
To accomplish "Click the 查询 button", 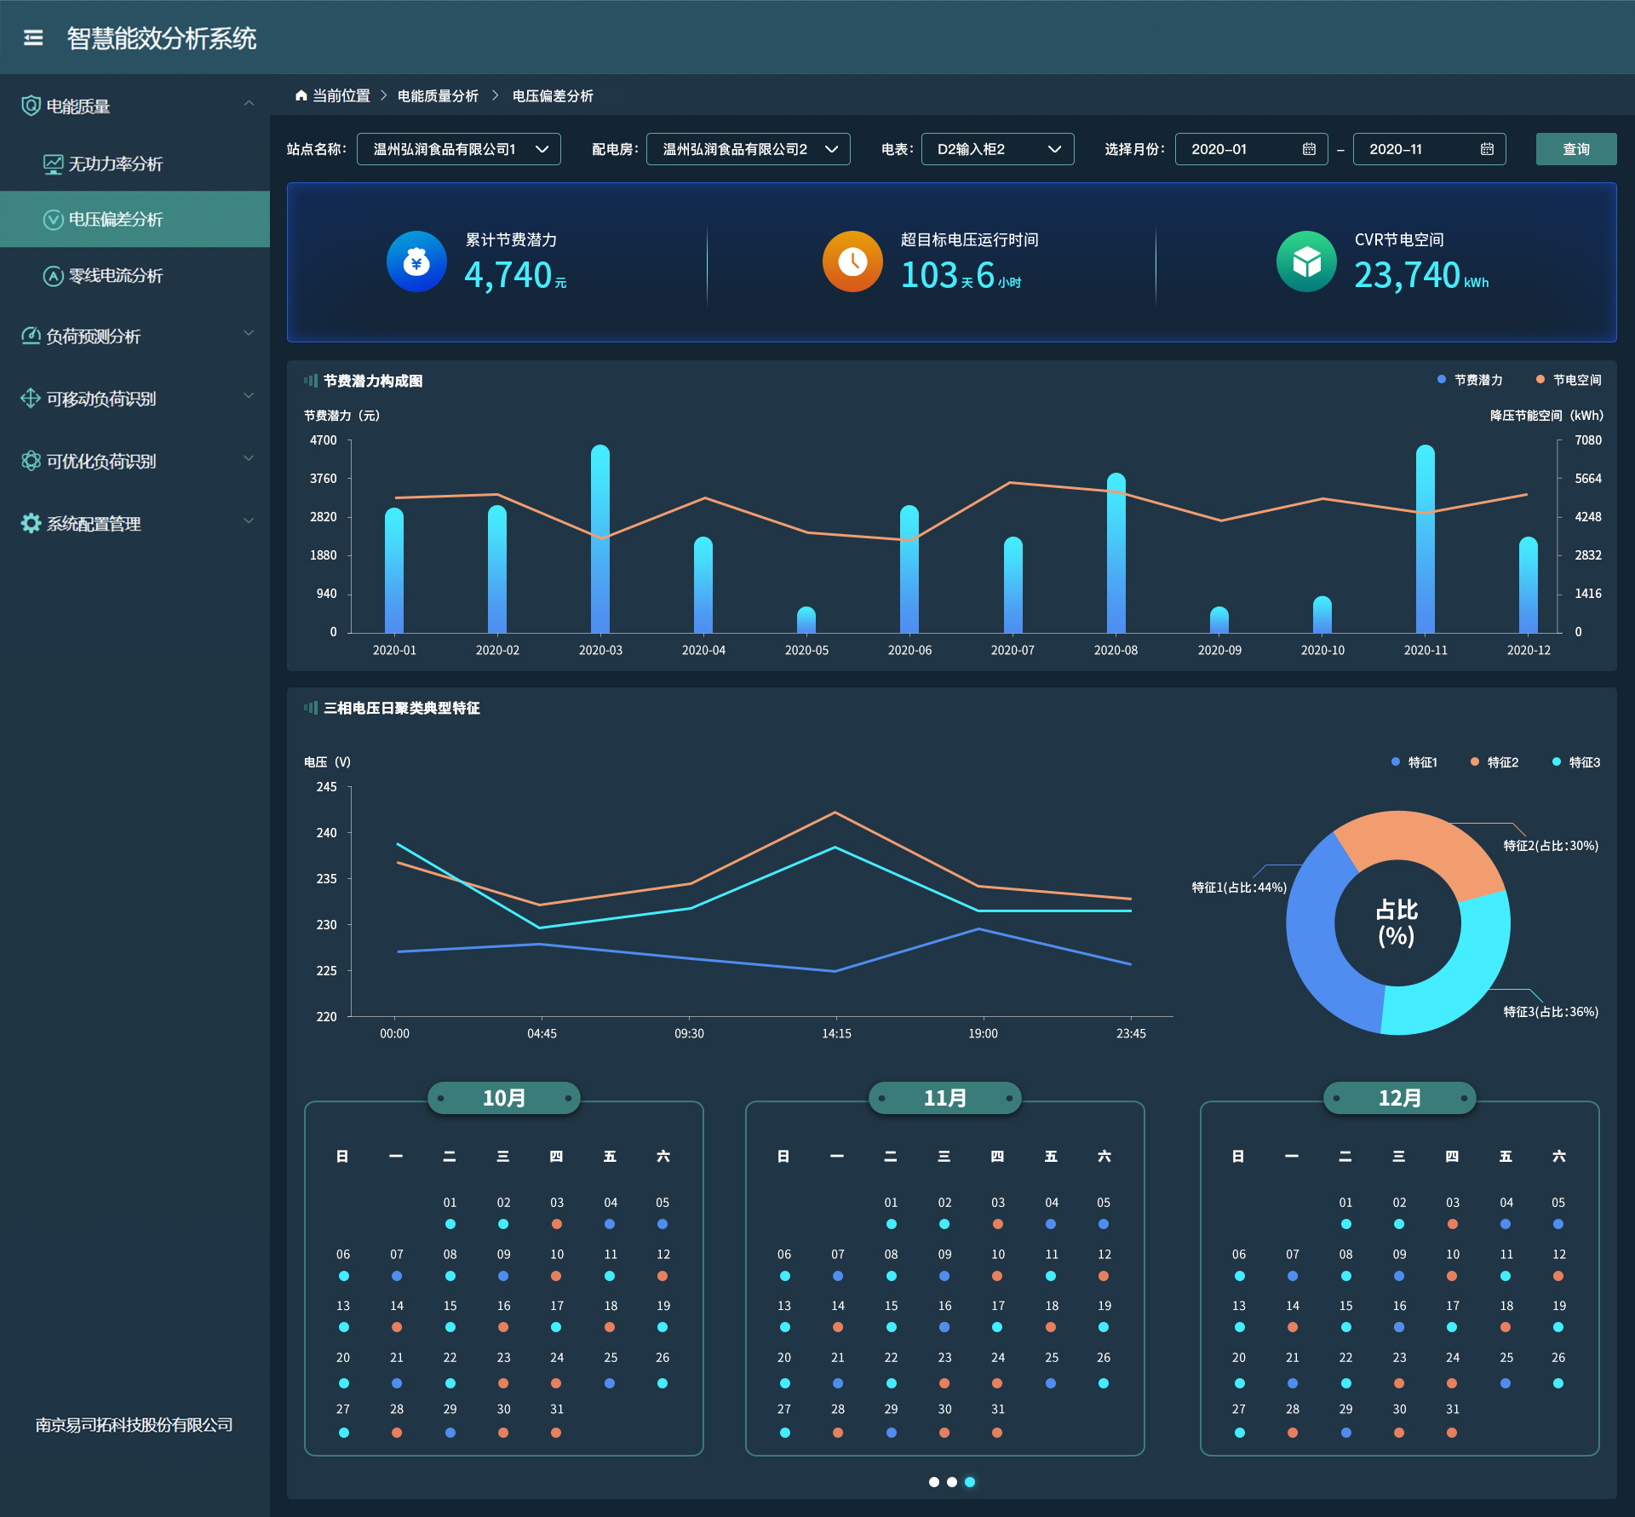I will click(x=1576, y=149).
